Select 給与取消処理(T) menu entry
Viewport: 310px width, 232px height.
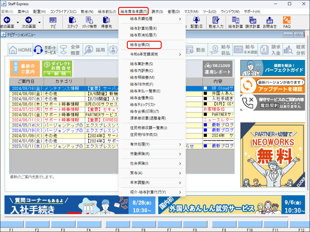[x=152, y=35]
